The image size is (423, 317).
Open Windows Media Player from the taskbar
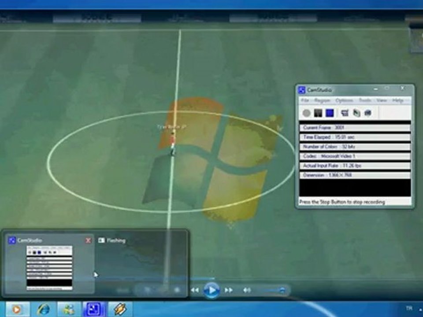(17, 309)
